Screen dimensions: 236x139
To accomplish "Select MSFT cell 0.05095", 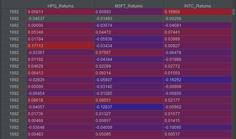I will (x=129, y=134).
